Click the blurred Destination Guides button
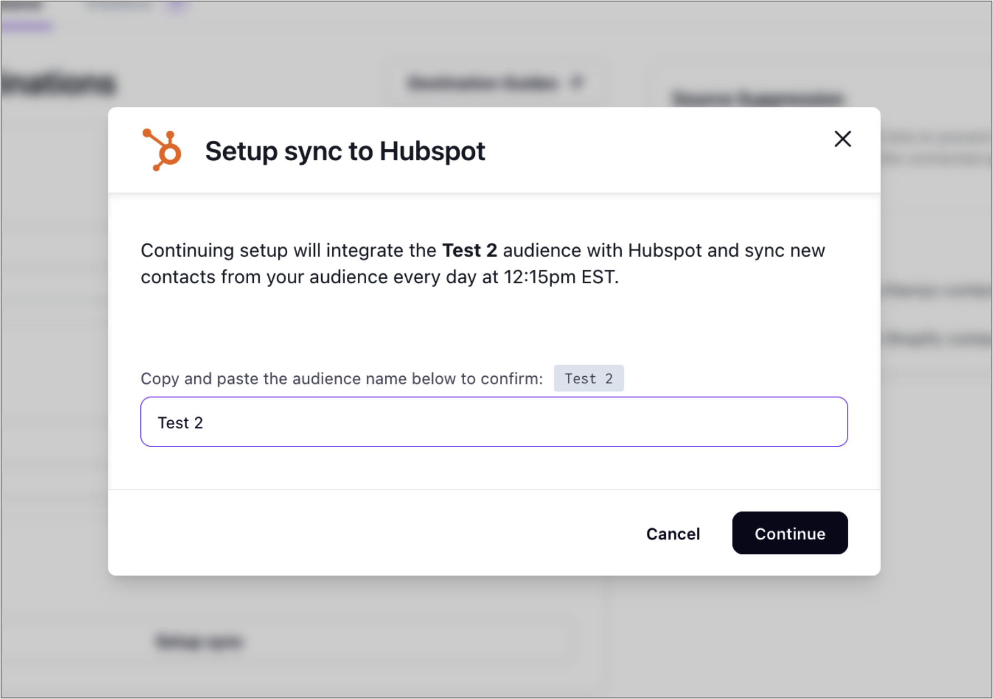This screenshot has height=699, width=993. pyautogui.click(x=482, y=83)
